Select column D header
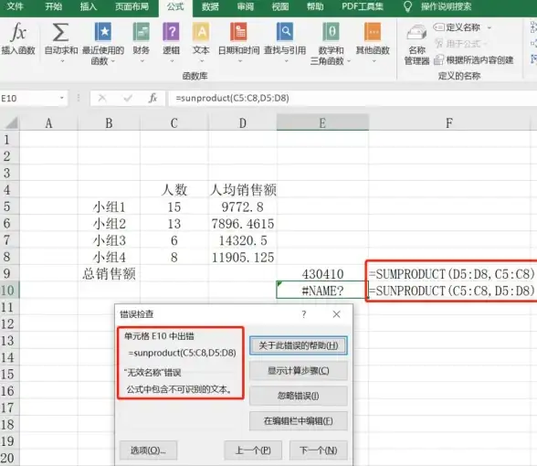This screenshot has height=466, width=537. [243, 123]
